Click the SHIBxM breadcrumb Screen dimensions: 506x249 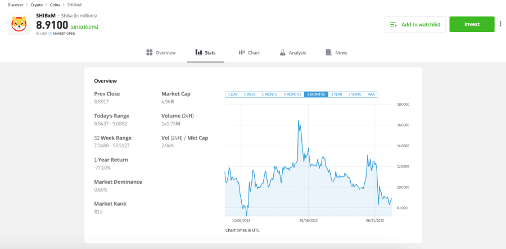coord(74,5)
